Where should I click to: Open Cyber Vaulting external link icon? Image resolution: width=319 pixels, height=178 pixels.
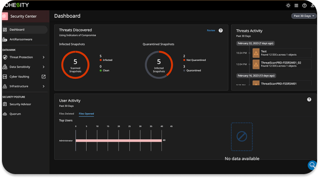43,76
